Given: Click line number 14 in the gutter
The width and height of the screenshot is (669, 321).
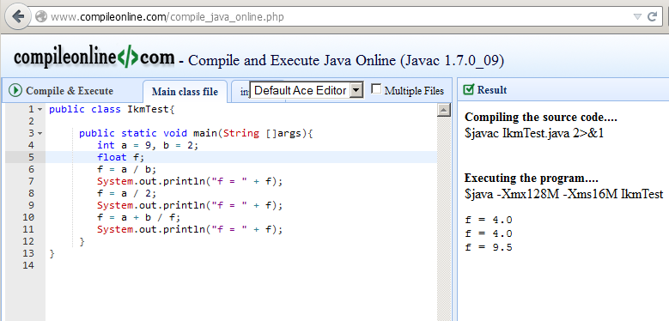Looking at the screenshot, I should tap(28, 265).
